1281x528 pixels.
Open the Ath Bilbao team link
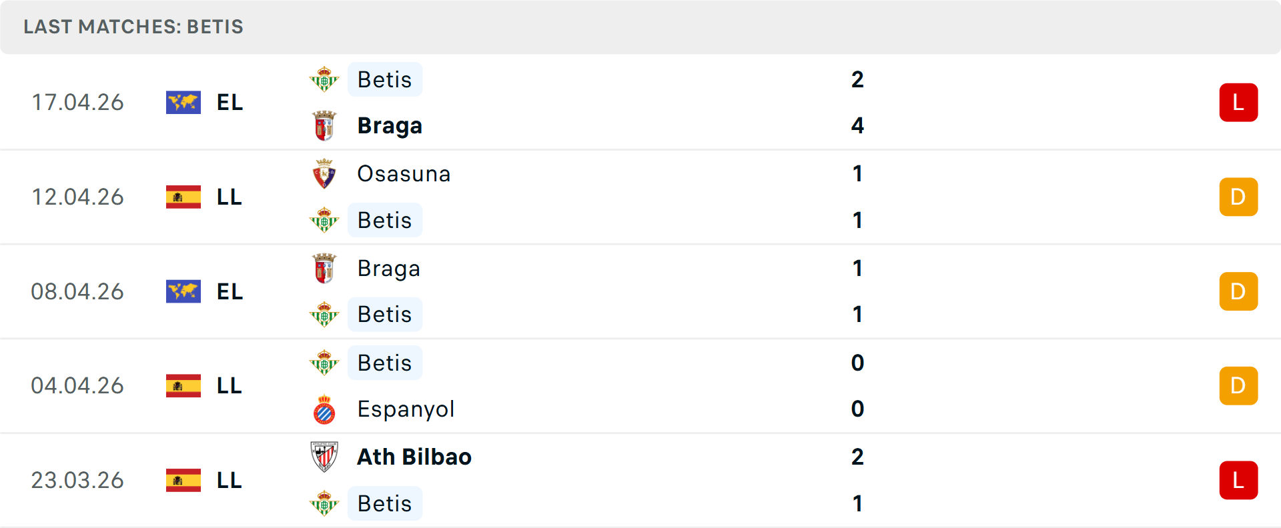pos(414,457)
